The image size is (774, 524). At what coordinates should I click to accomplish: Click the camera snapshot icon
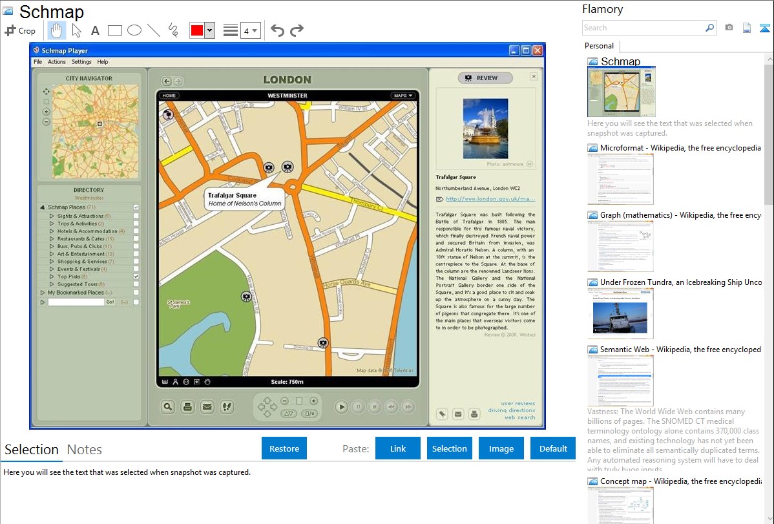pos(729,28)
